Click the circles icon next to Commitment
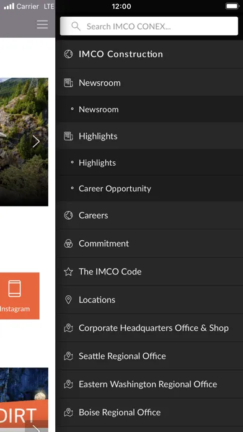The width and height of the screenshot is (243, 432). coord(68,243)
